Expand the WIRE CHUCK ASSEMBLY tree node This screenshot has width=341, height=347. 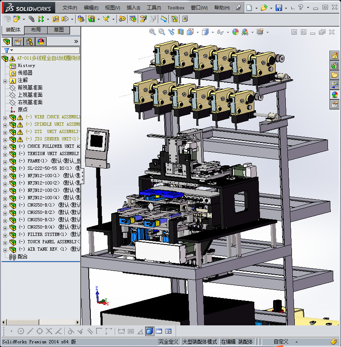(x=5, y=117)
